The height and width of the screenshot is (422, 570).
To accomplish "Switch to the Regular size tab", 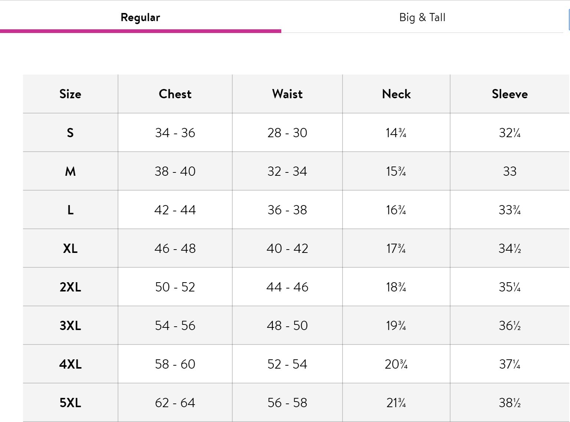I will (140, 17).
